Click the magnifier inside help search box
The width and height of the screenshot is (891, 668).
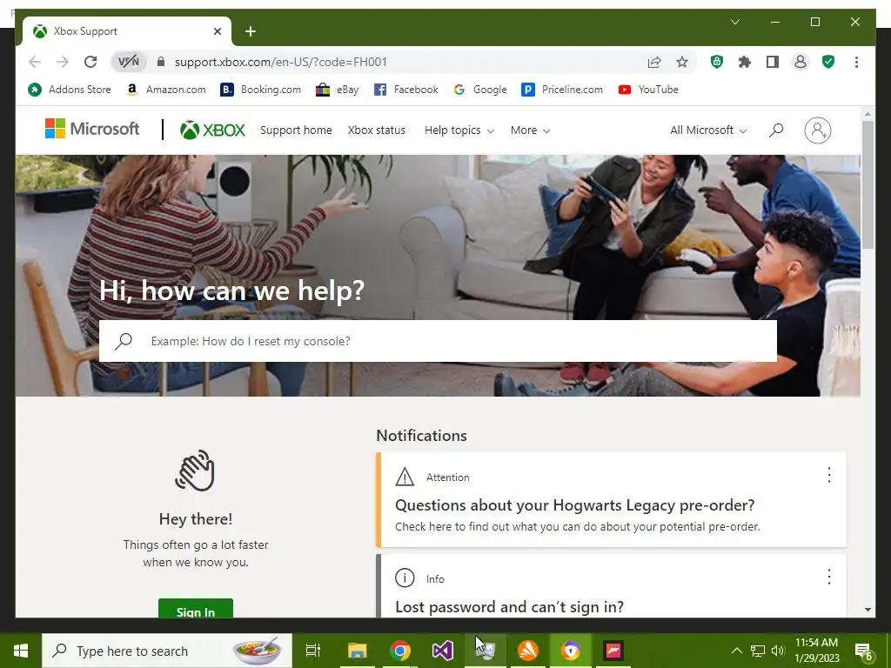tap(123, 341)
